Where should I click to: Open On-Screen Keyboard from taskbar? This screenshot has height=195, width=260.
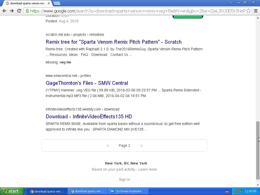tap(128, 191)
